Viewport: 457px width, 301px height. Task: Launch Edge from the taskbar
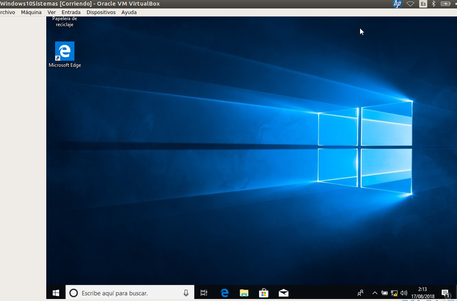coord(224,293)
